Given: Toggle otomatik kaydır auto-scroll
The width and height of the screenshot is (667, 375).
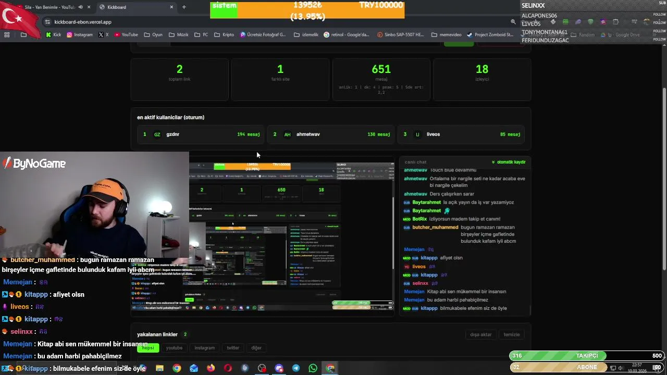Looking at the screenshot, I should (x=509, y=162).
